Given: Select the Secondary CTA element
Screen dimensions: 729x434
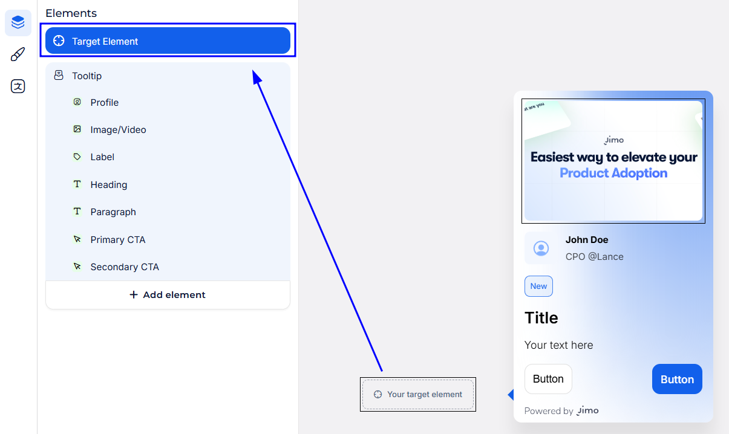Looking at the screenshot, I should click(x=125, y=267).
